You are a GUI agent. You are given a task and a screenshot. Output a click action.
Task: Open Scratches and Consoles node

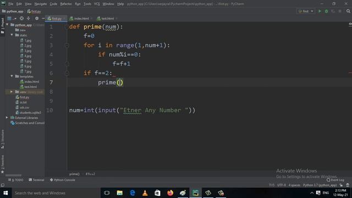(28, 123)
